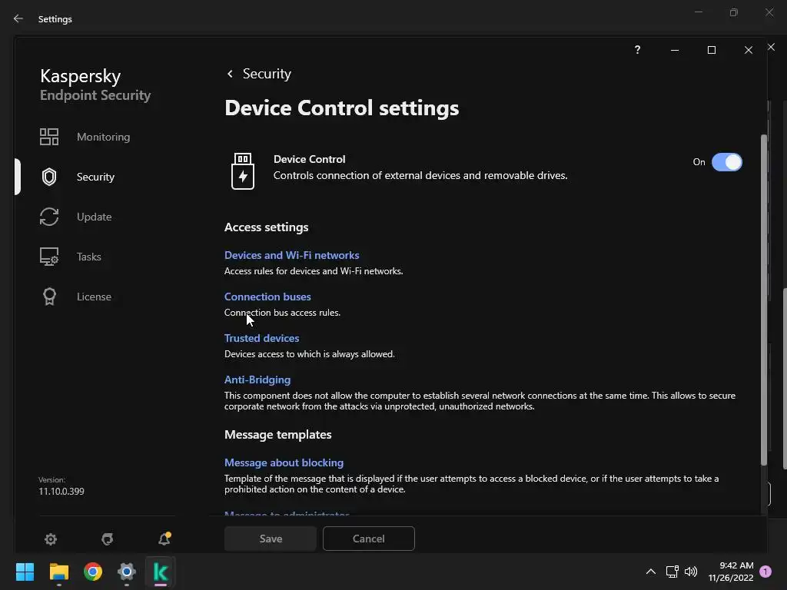787x590 pixels.
Task: Close the Kaspersky window
Action: coord(749,50)
